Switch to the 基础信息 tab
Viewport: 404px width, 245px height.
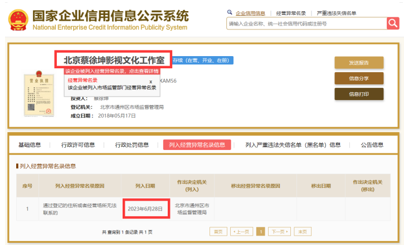click(x=30, y=145)
